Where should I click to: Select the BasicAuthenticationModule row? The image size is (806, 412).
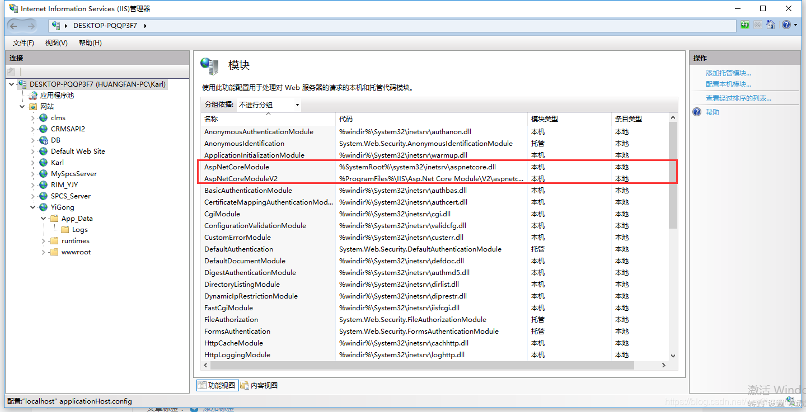[435, 191]
